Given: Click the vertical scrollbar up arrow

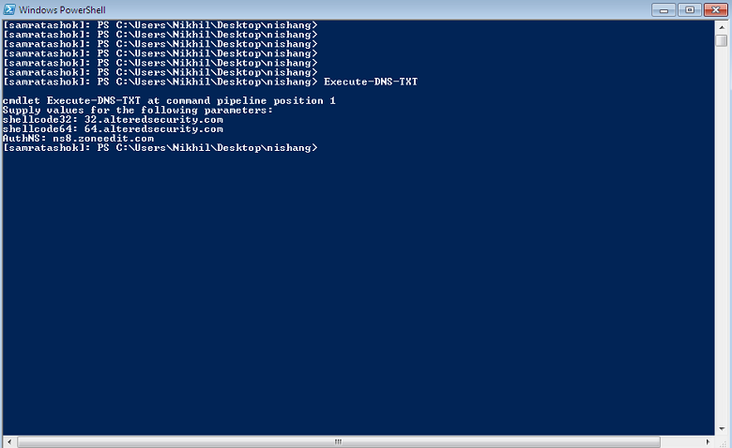Looking at the screenshot, I should point(721,26).
